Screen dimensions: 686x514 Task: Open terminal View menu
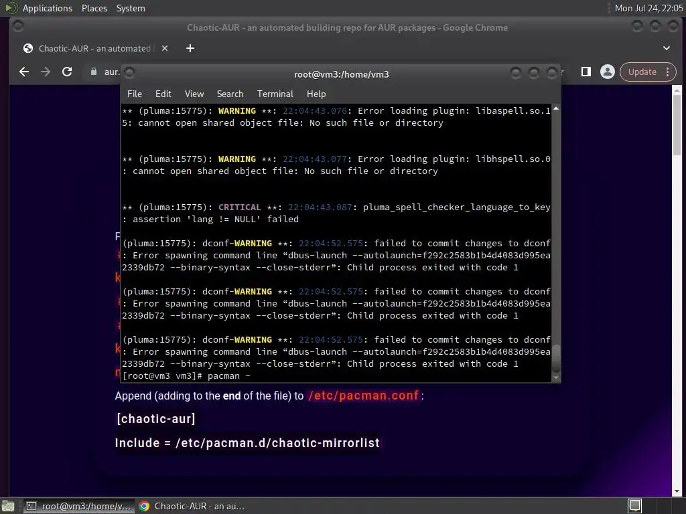[x=194, y=94]
